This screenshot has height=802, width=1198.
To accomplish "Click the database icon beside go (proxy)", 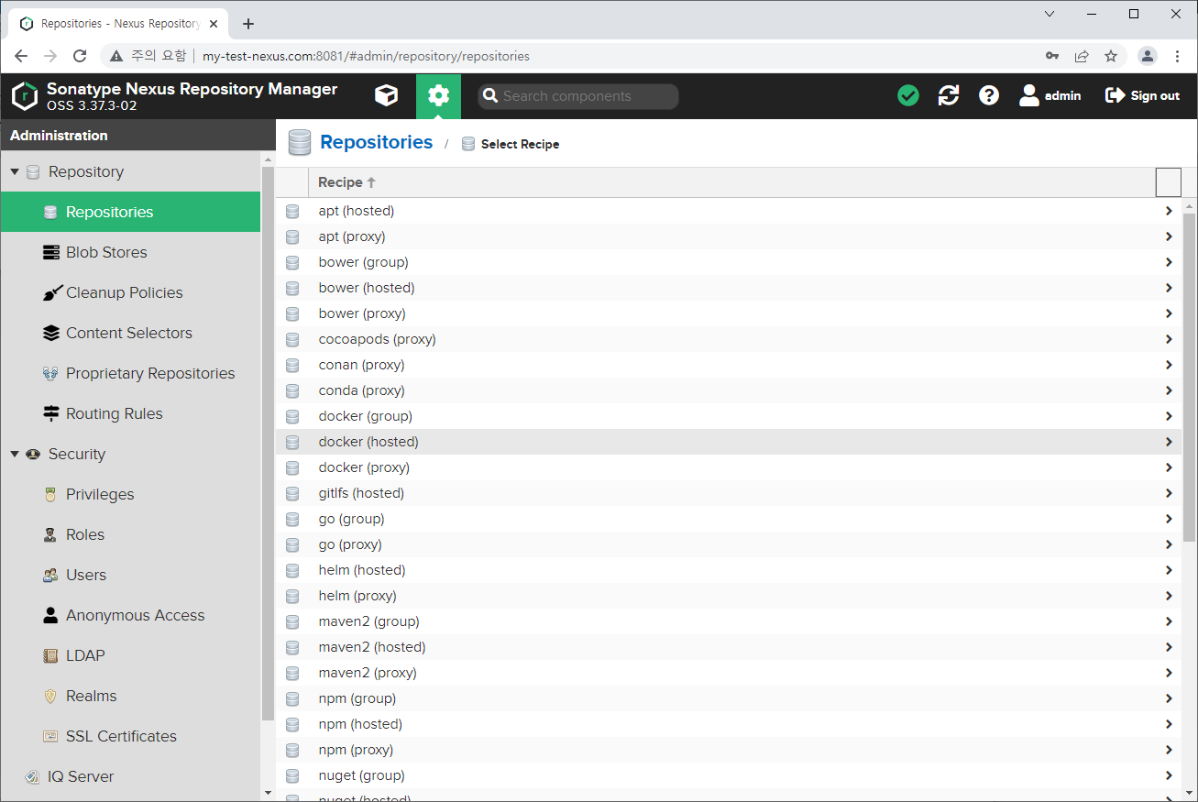I will point(292,544).
